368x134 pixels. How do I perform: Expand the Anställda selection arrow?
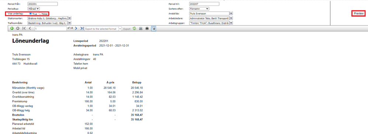tap(231, 13)
